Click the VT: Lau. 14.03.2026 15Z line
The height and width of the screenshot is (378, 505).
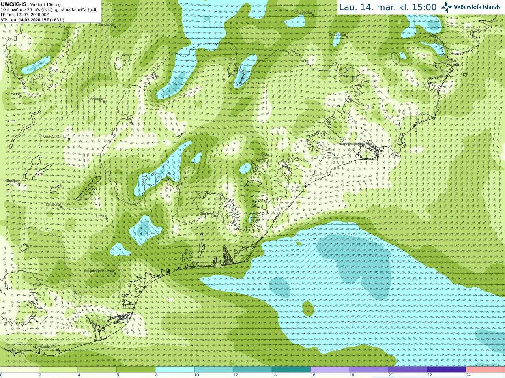pos(32,20)
